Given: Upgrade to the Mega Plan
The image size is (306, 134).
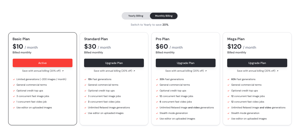Looking at the screenshot, I should pyautogui.click(x=257, y=63).
